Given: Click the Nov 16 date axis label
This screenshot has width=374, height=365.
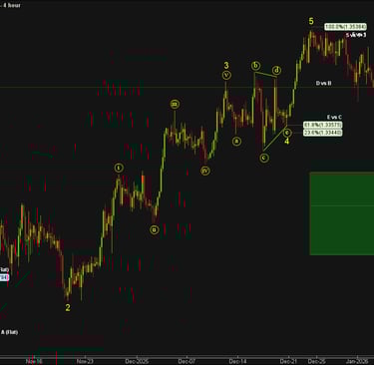Looking at the screenshot, I should click(34, 361).
